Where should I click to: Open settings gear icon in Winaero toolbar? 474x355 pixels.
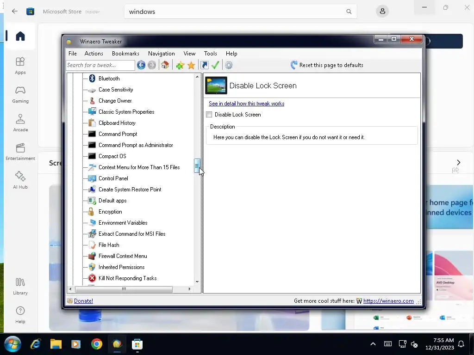coord(229,65)
